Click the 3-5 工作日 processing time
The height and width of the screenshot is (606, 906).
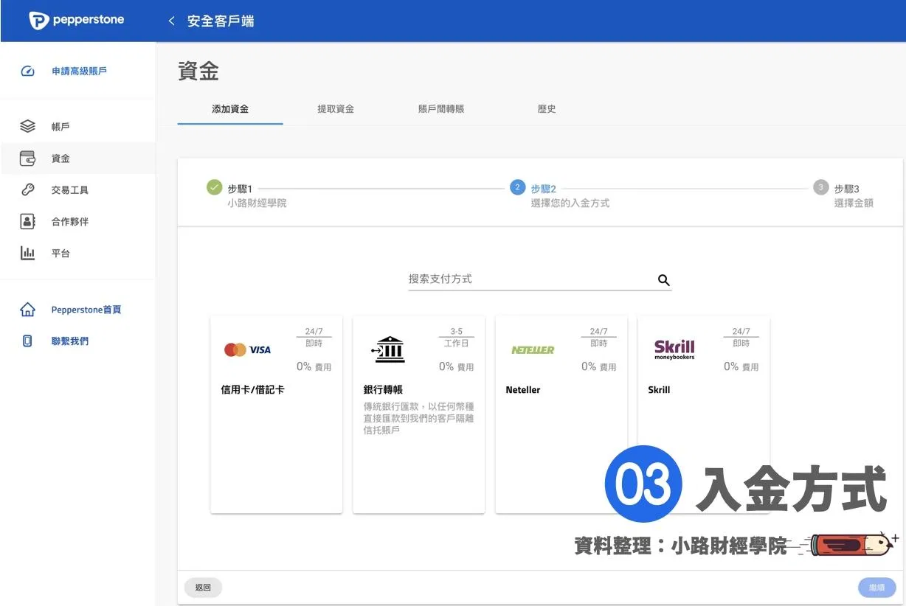tap(457, 338)
